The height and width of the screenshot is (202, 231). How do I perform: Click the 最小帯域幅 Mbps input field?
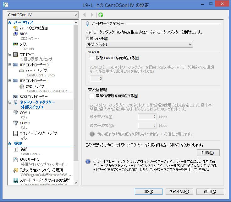(x=147, y=117)
